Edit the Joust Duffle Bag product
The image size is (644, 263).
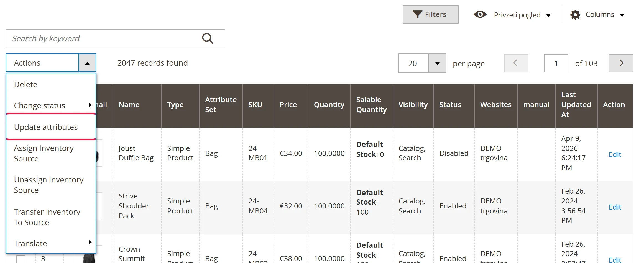[x=615, y=154]
